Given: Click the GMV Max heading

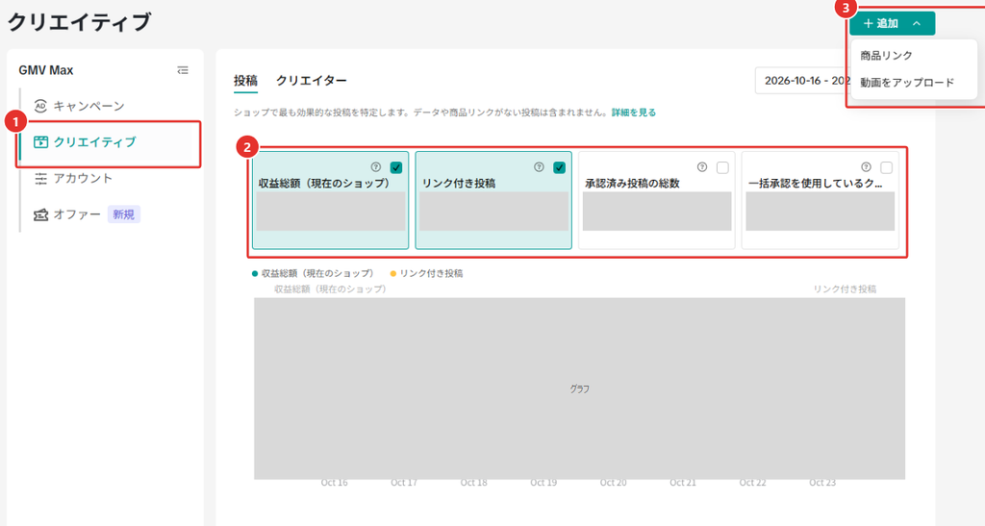Looking at the screenshot, I should coord(46,70).
